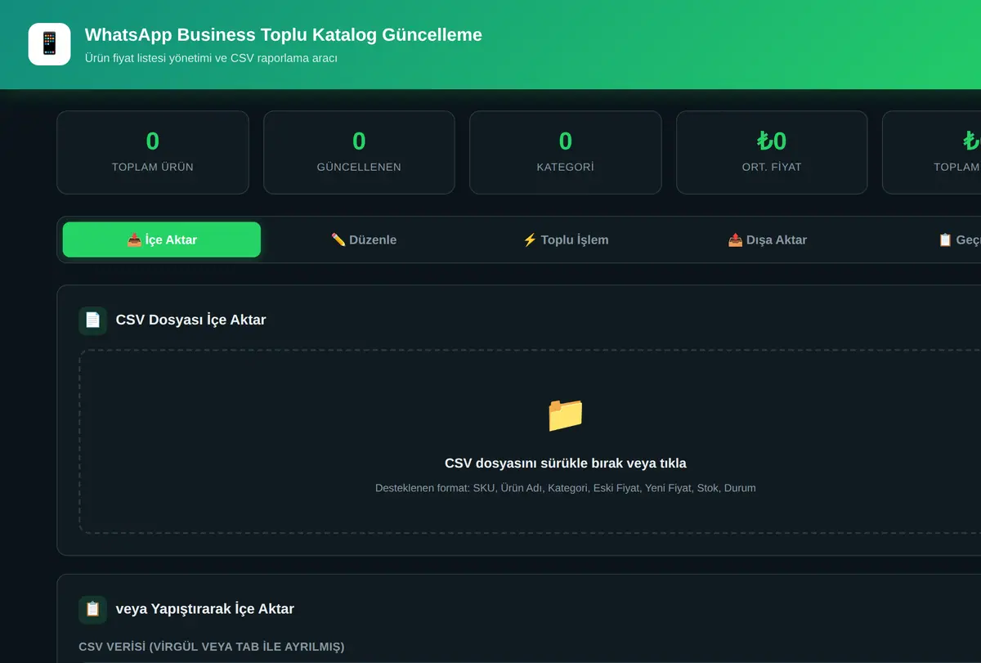Open the İçe Aktar tab
Image resolution: width=981 pixels, height=663 pixels.
pyautogui.click(x=162, y=240)
